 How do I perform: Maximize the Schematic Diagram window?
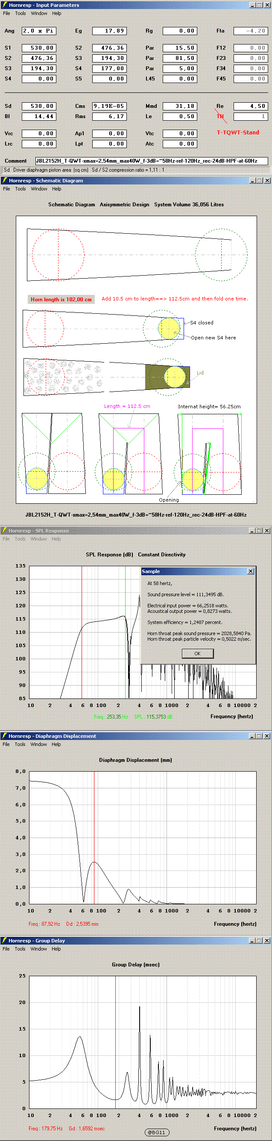click(260, 180)
